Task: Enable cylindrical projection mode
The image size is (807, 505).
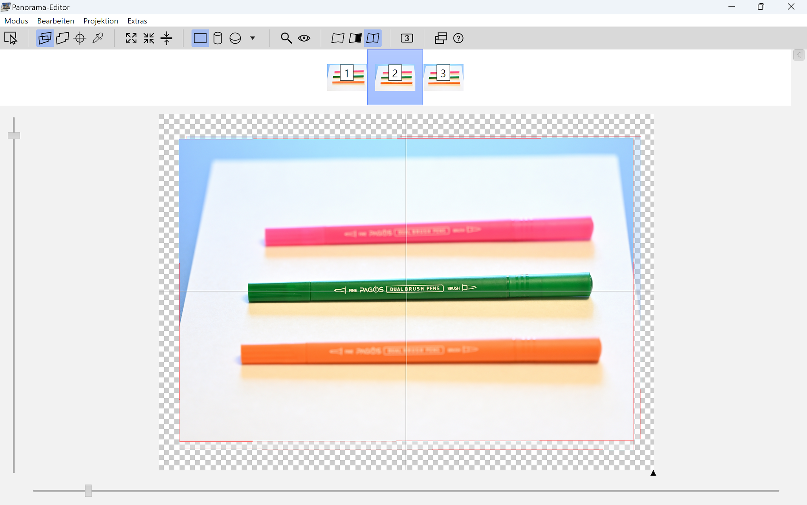Action: [x=217, y=38]
